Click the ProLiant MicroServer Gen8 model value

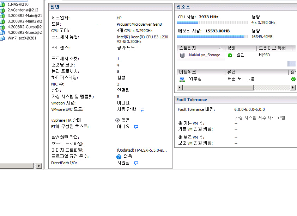pyautogui.click(x=139, y=24)
